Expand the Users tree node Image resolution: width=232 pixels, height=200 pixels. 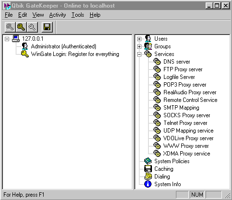(x=139, y=39)
